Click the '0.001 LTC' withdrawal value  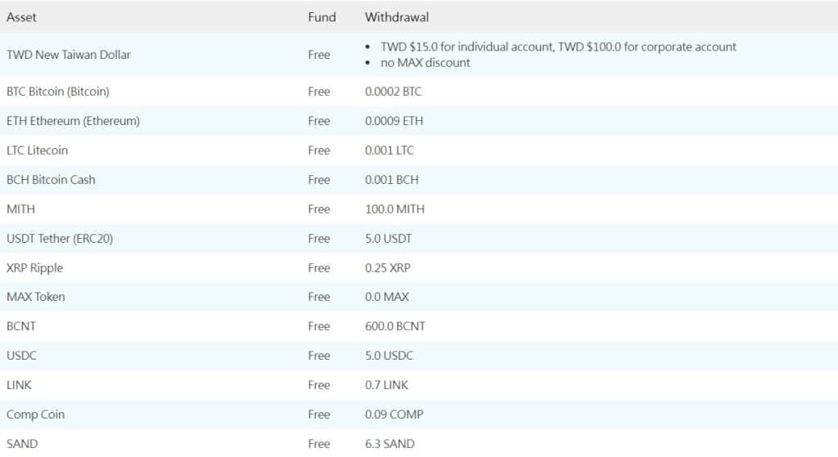389,150
